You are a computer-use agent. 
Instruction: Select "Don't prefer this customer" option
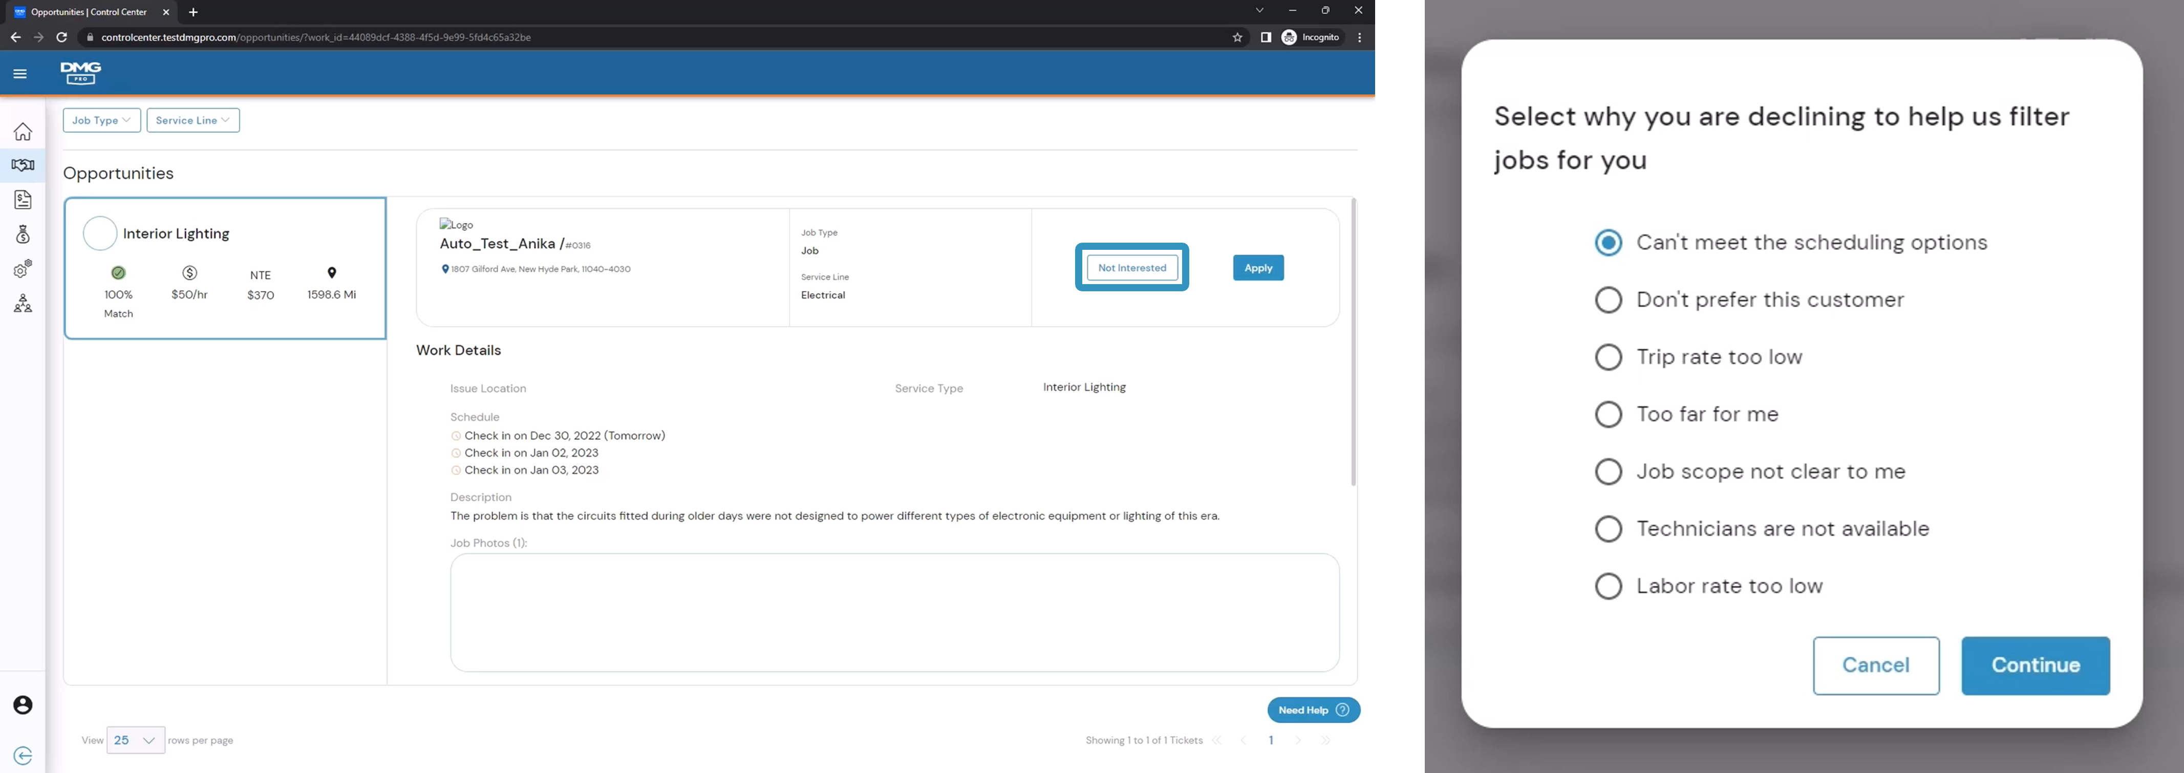tap(1608, 300)
